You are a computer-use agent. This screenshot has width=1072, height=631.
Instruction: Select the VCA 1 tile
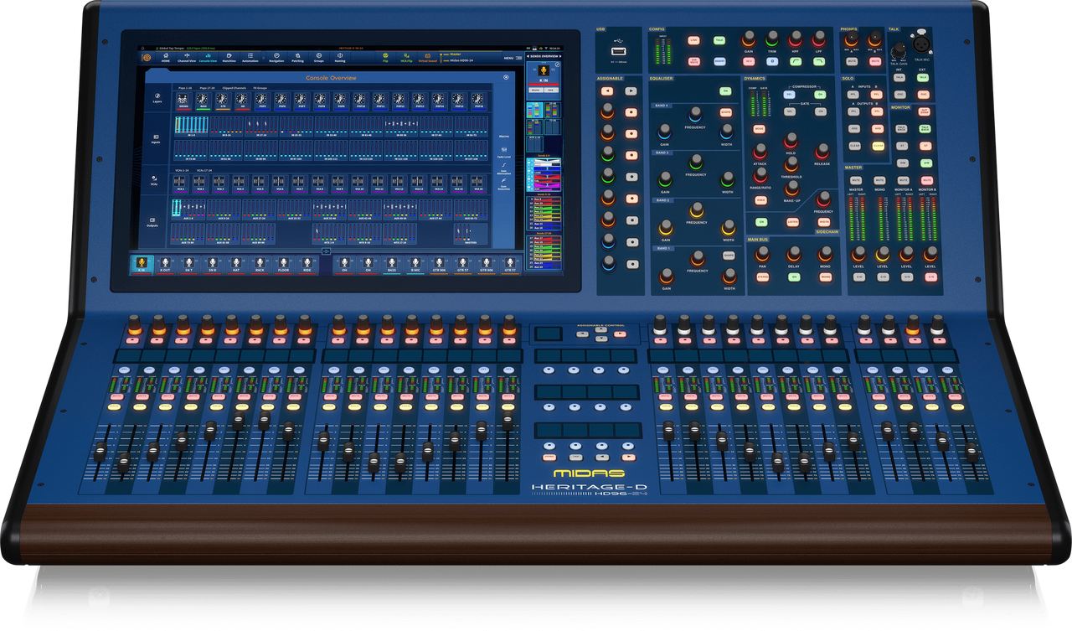(x=181, y=184)
